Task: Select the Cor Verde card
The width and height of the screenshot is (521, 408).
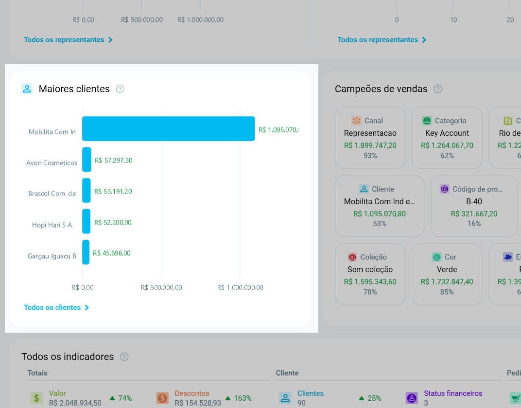Action: (x=447, y=274)
